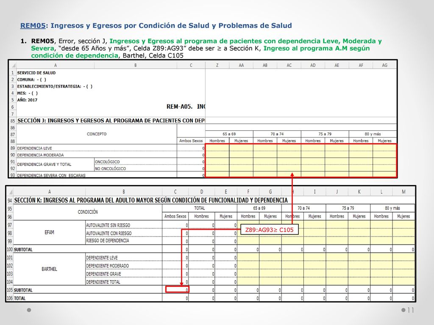
Task: Click the "TOTAL" label in row 106
Action: pos(19,298)
